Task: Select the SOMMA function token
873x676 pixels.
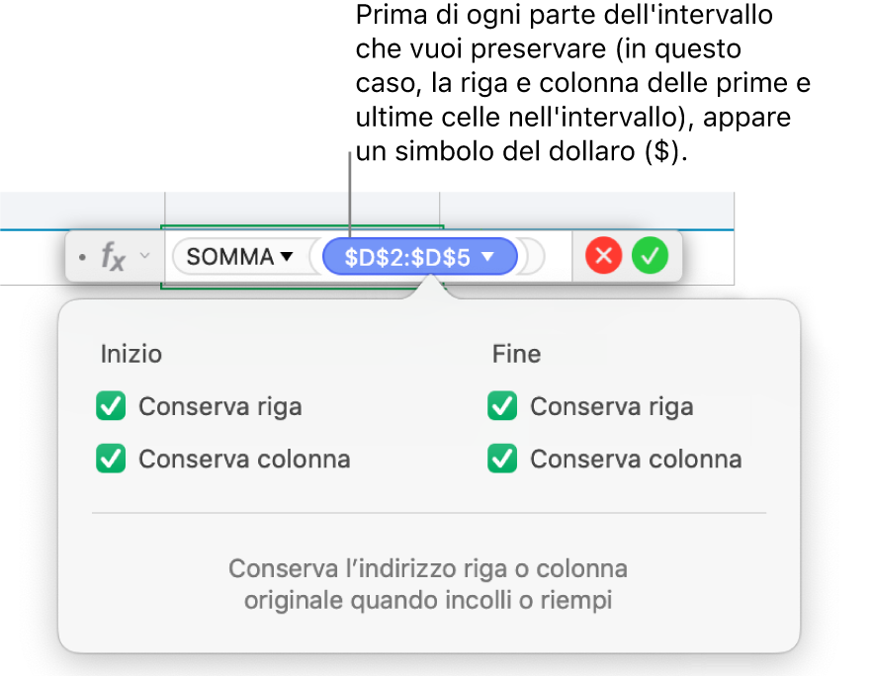Action: pyautogui.click(x=229, y=257)
